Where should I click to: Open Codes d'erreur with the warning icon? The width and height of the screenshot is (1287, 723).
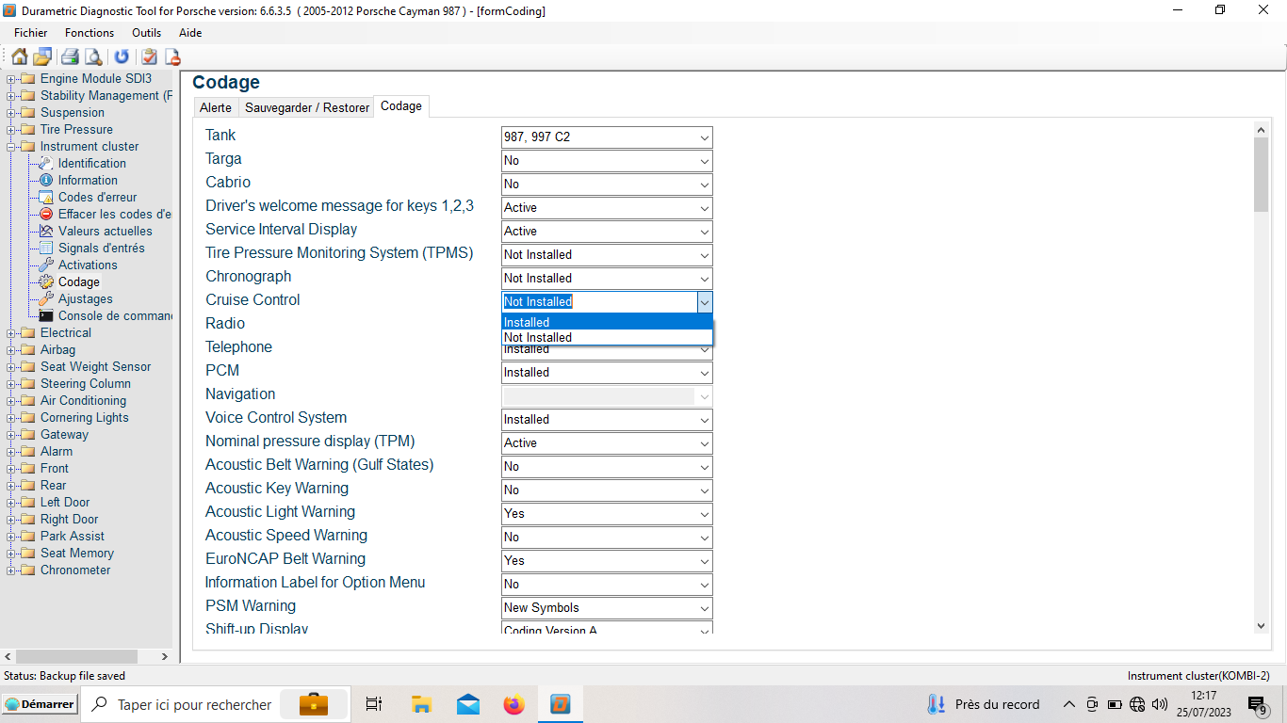coord(97,197)
